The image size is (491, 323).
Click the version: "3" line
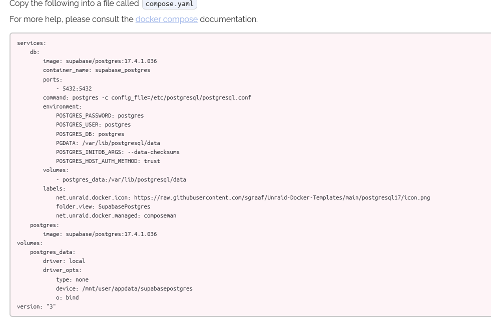(x=37, y=306)
